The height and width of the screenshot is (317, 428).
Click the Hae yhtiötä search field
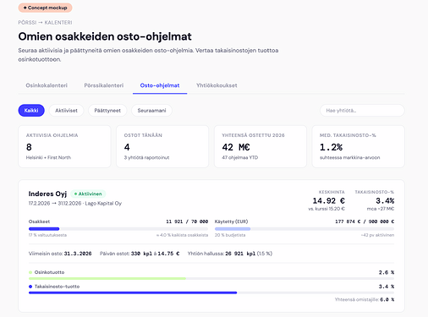pyautogui.click(x=362, y=111)
